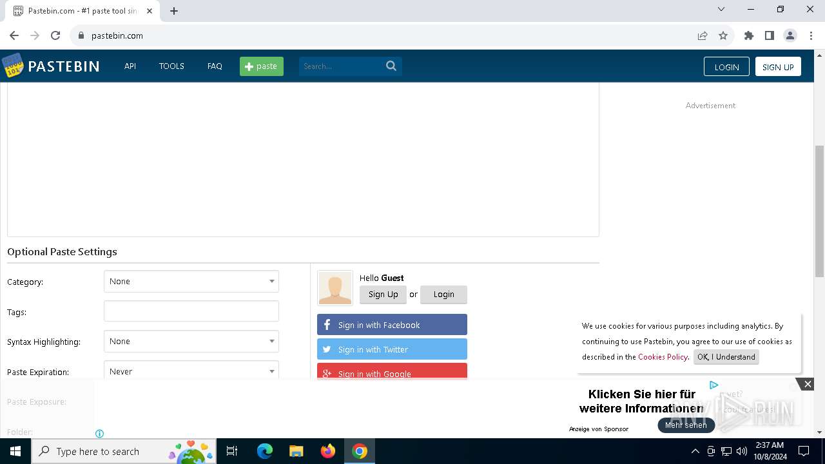
Task: Open the network icon in system tray
Action: click(726, 451)
